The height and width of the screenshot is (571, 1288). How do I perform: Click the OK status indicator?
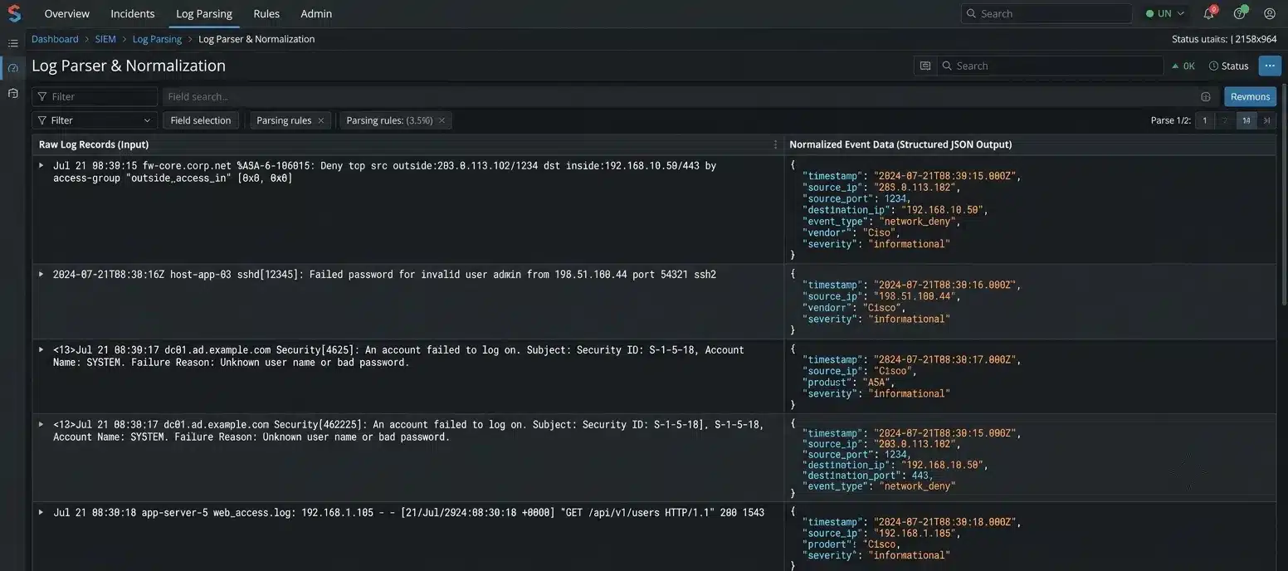(1183, 66)
